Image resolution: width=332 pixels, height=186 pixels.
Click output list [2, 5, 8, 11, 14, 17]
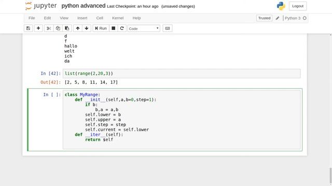[91, 82]
